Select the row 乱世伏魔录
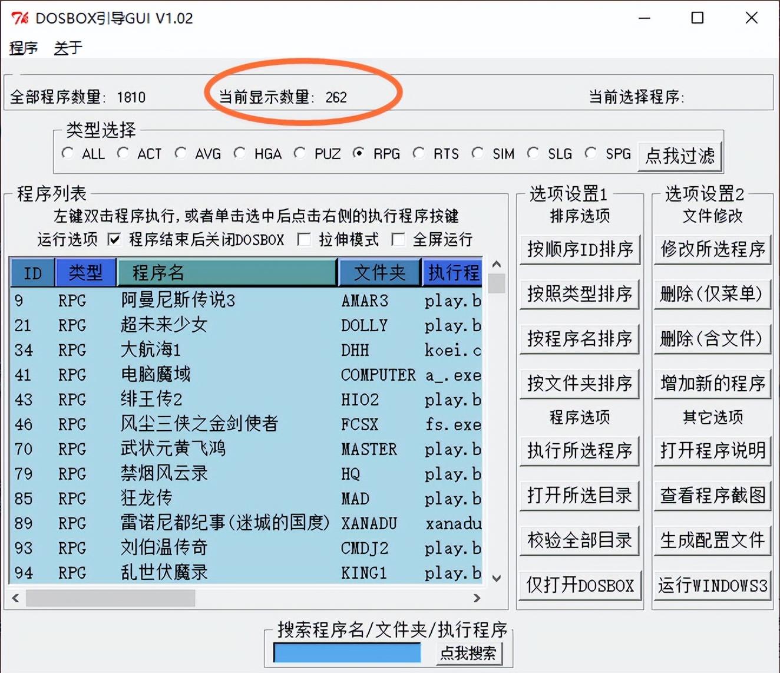Screen dimensions: 780x673 coord(246,573)
